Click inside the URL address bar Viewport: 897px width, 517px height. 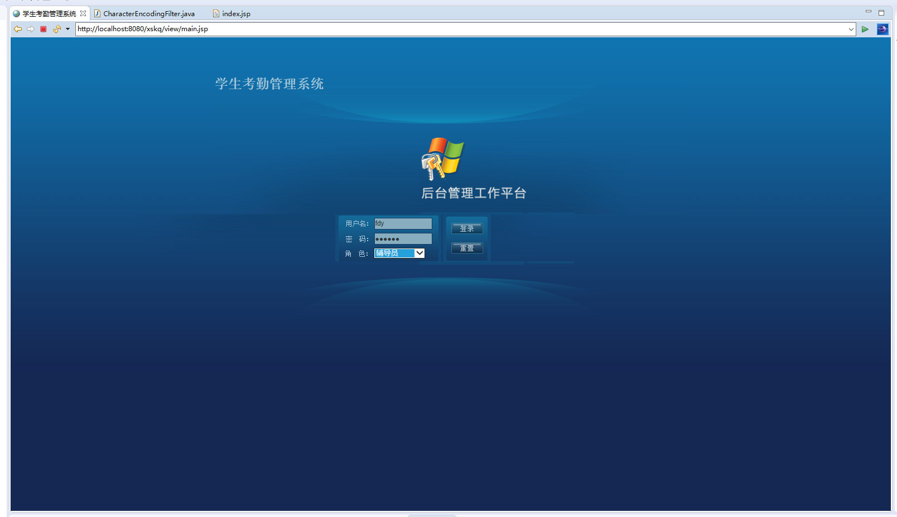pyautogui.click(x=279, y=29)
